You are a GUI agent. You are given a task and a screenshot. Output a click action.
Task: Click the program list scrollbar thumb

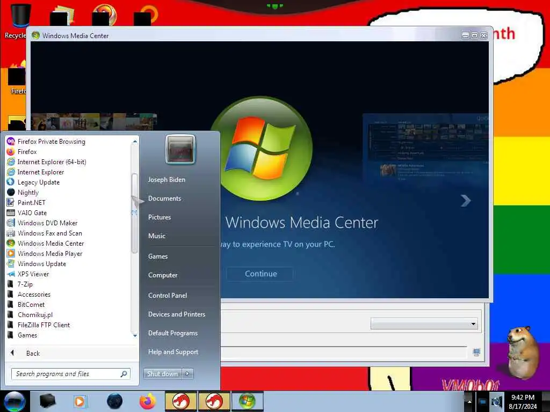pyautogui.click(x=134, y=213)
